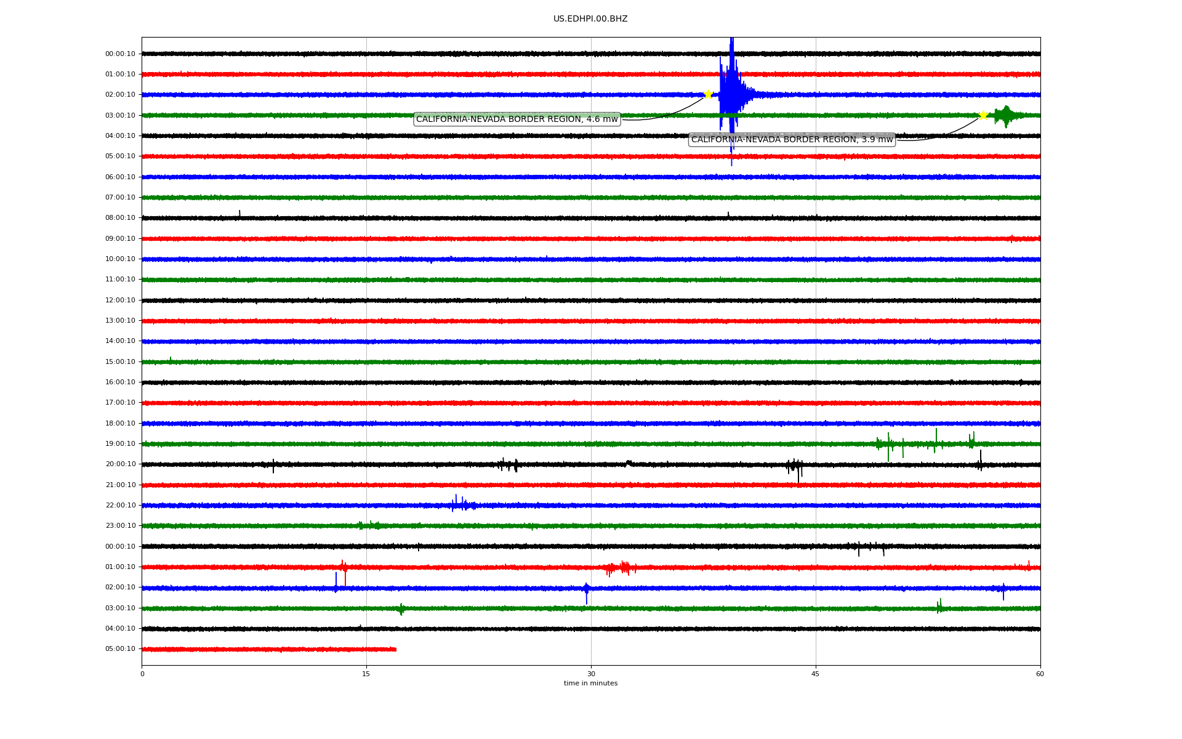Click the x-axis tick label 15

coord(366,674)
